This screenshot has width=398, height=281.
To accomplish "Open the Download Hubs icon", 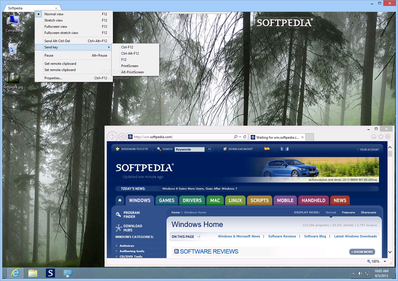I will click(x=118, y=228).
